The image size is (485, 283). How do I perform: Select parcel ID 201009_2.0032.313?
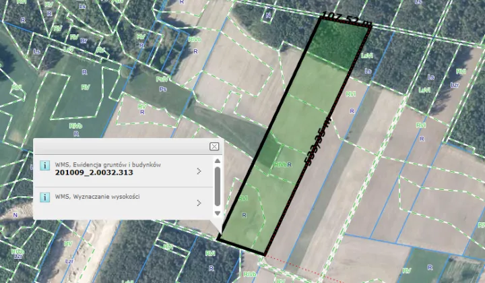click(94, 172)
